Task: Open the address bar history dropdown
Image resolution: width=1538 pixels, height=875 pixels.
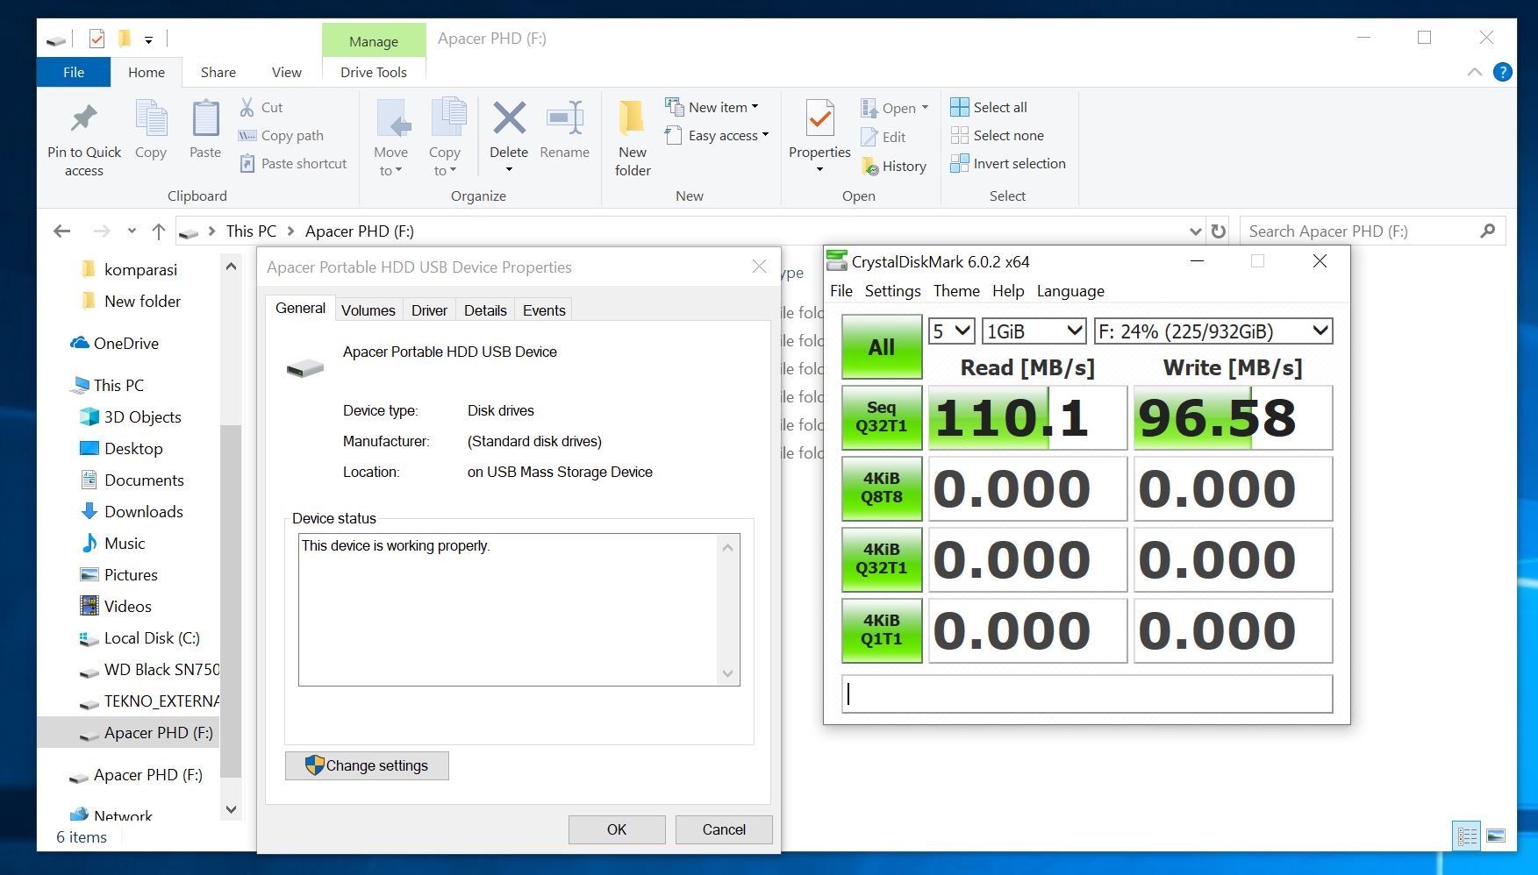Action: click(x=1195, y=231)
